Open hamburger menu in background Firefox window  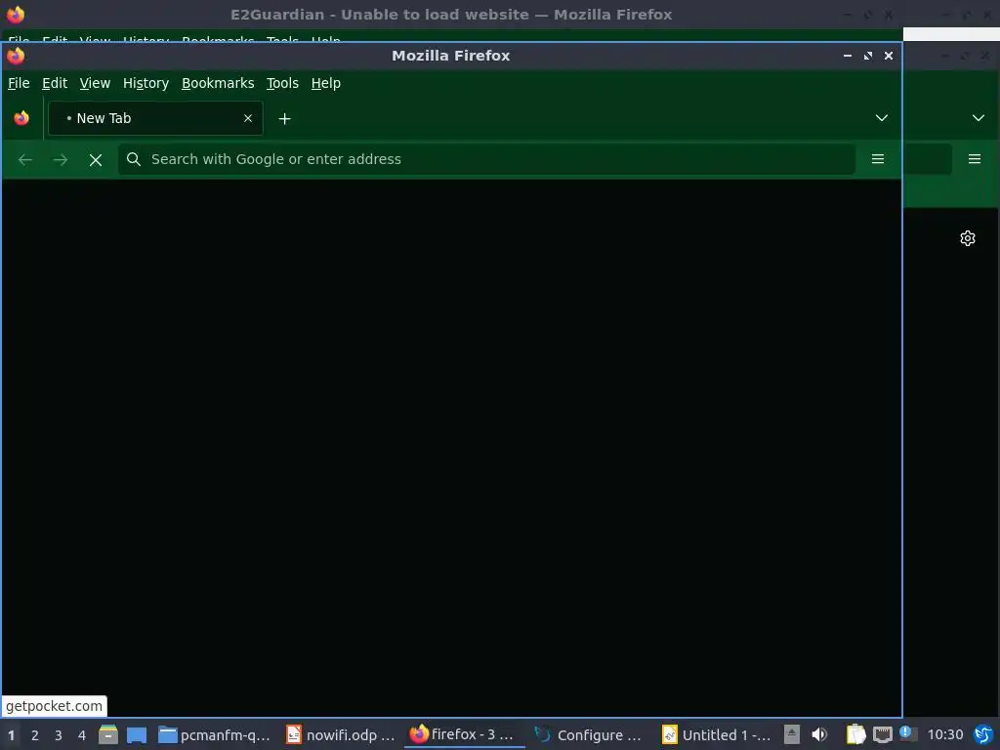(x=974, y=159)
